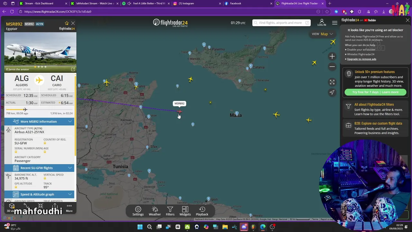Open the Widgets tool
The image size is (412, 232).
(185, 211)
